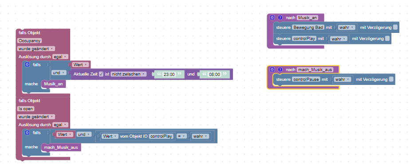Open Wert dropdown before vom Objekt ID

(x=110, y=136)
